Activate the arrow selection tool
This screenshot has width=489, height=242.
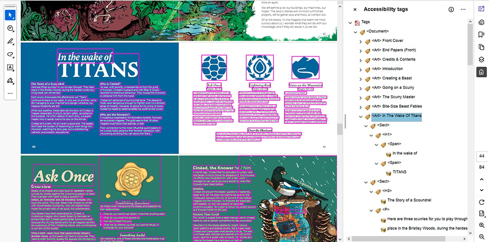[10, 15]
